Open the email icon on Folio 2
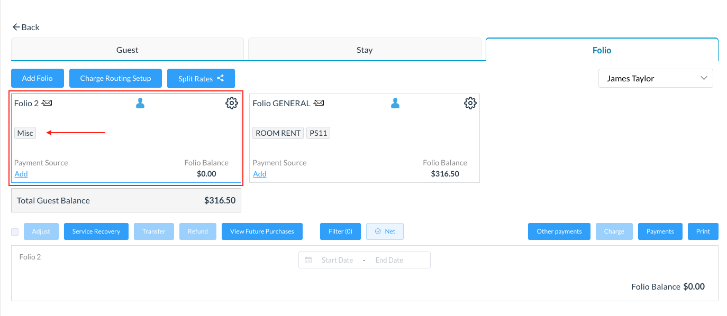 (x=47, y=103)
